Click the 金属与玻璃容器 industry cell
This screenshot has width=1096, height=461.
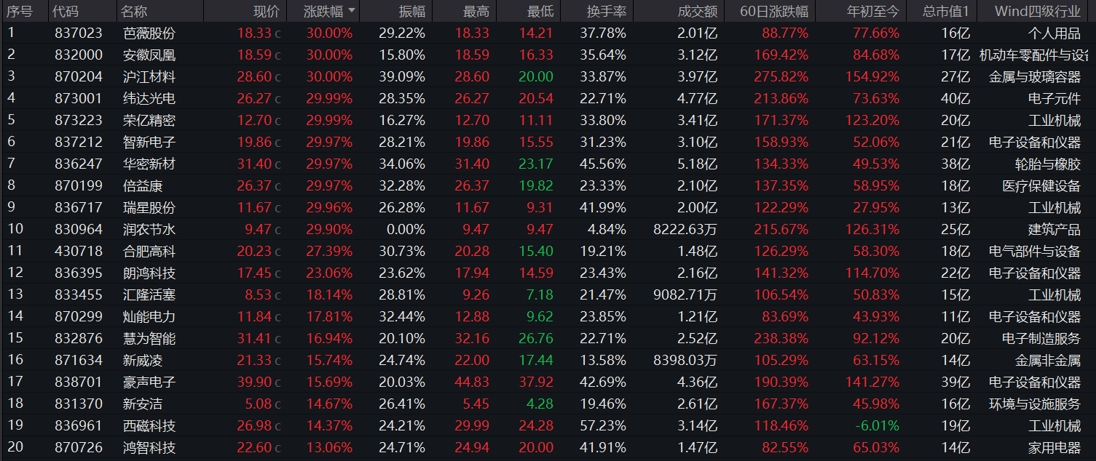[1035, 76]
